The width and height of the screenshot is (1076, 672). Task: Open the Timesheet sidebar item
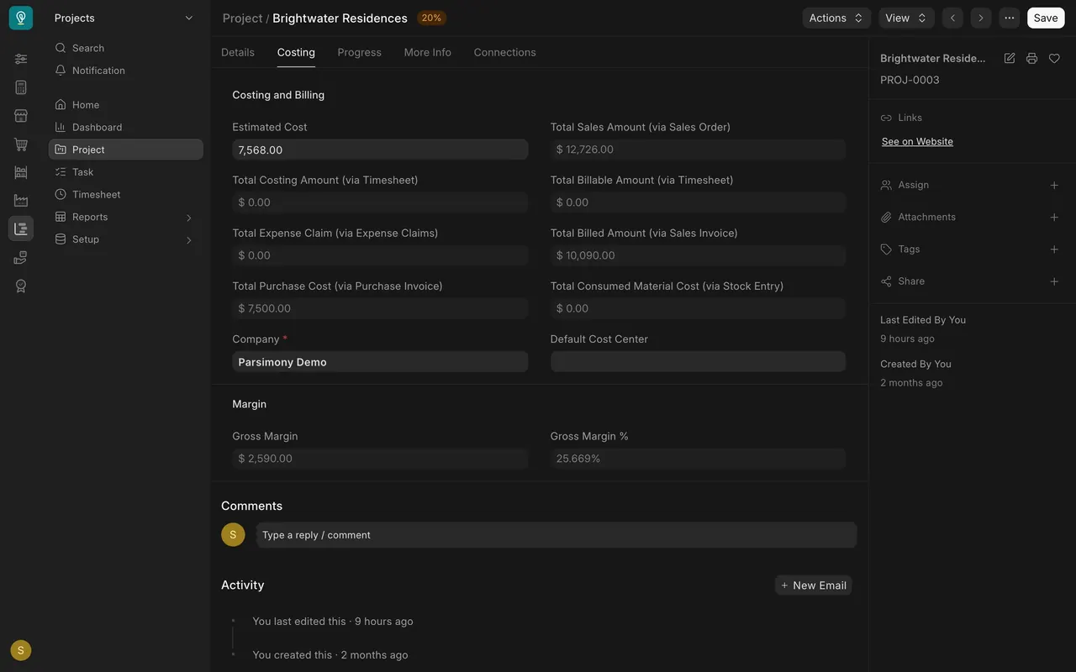click(125, 194)
